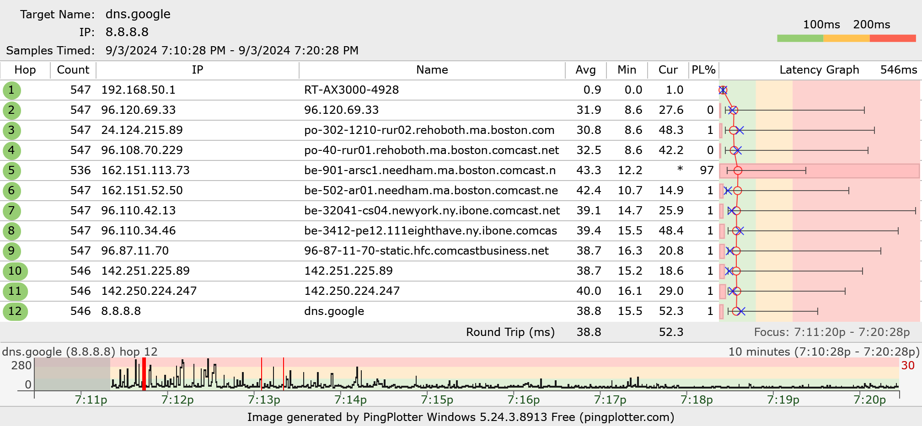Click the Cur column header
This screenshot has width=922, height=426.
coord(668,70)
